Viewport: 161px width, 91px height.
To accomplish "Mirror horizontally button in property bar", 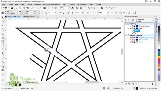I will tap(60, 13).
